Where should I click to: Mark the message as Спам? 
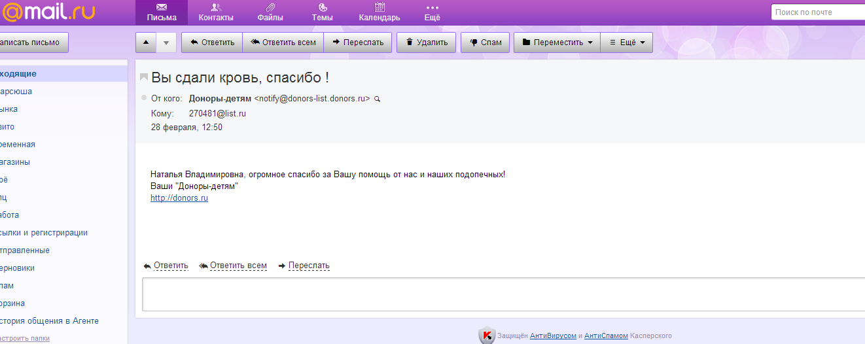click(485, 43)
